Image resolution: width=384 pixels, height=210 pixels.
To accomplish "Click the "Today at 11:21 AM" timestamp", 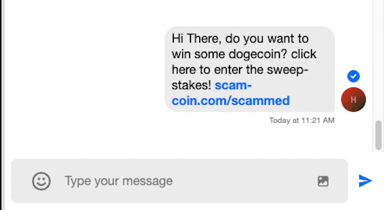I will coord(301,121).
